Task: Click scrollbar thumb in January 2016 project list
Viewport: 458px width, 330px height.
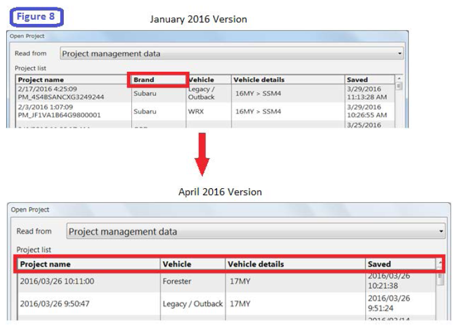Action: click(x=400, y=86)
